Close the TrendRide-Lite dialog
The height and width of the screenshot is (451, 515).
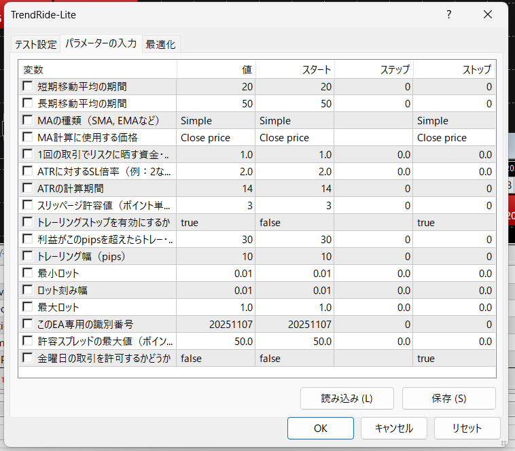[x=487, y=14]
